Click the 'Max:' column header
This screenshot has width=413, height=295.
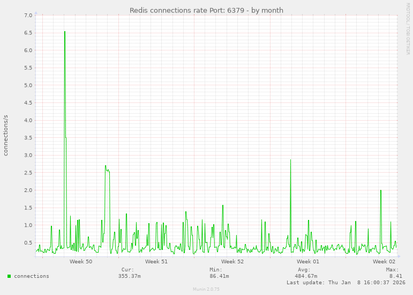click(x=393, y=270)
